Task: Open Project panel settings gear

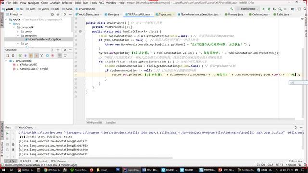Action: (x=65, y=14)
